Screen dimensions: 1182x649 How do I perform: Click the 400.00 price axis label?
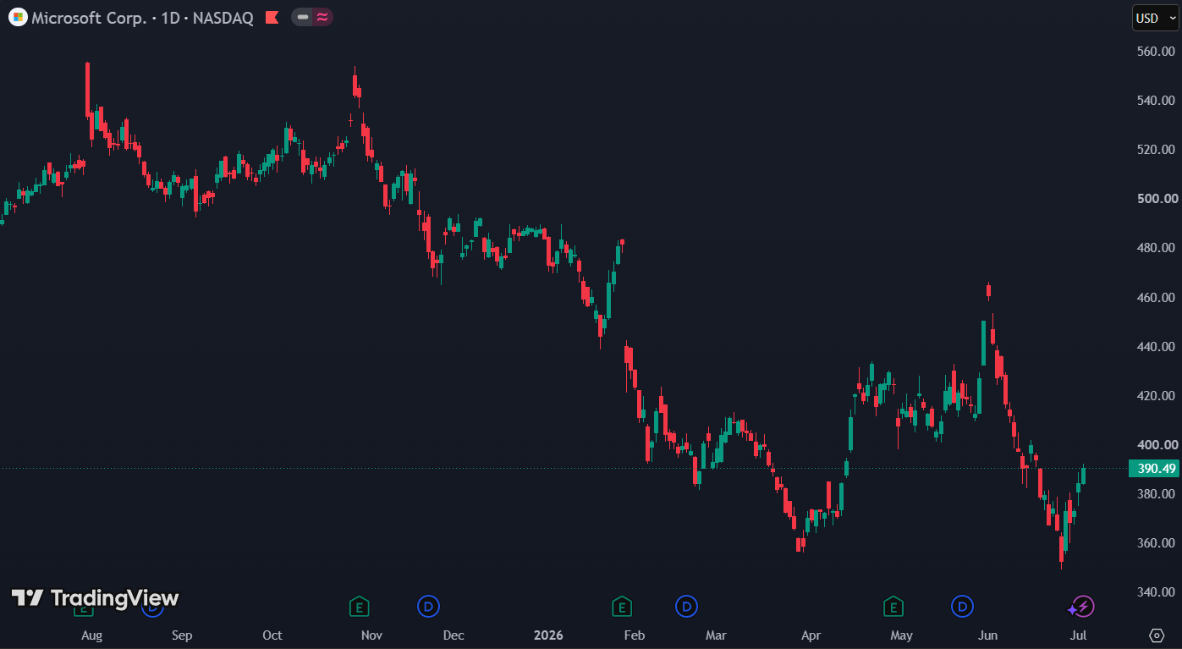1157,444
